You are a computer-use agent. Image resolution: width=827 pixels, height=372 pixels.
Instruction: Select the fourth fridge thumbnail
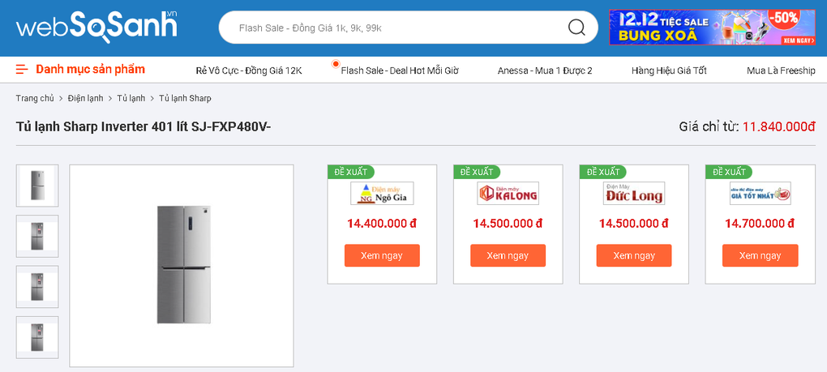(x=37, y=337)
